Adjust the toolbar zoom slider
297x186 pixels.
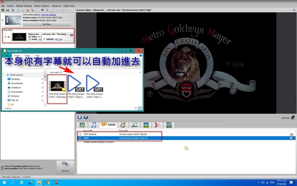tap(63, 10)
